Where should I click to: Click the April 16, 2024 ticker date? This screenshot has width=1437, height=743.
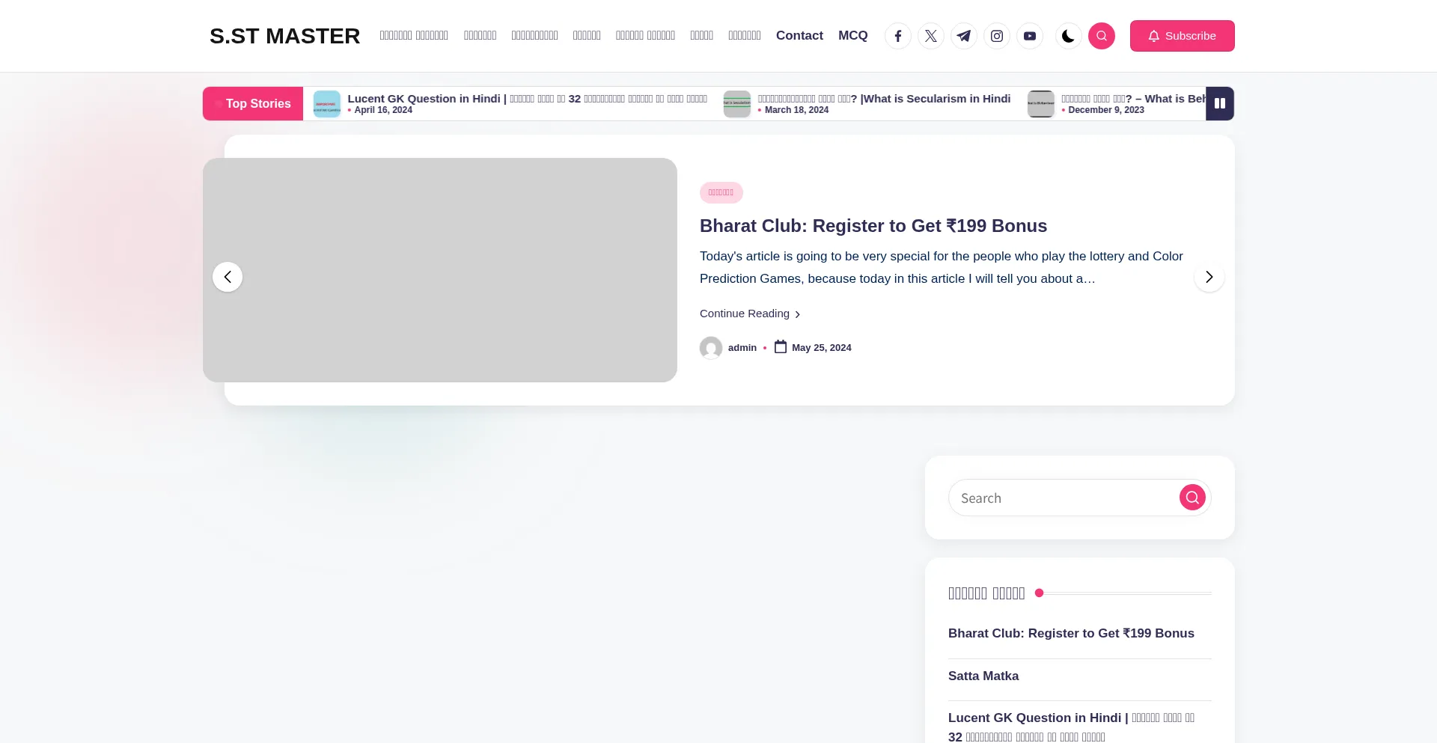tap(383, 110)
